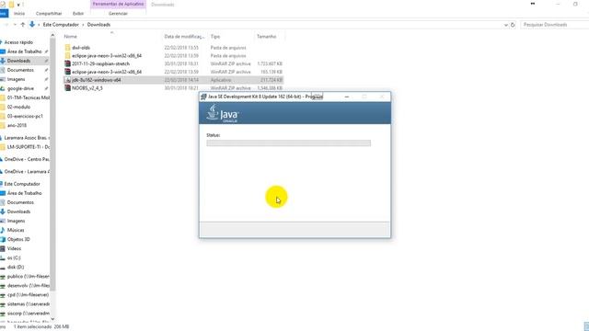The image size is (589, 331).
Task: Click the Aplicativo type cell of jdk file
Action: [x=221, y=80]
